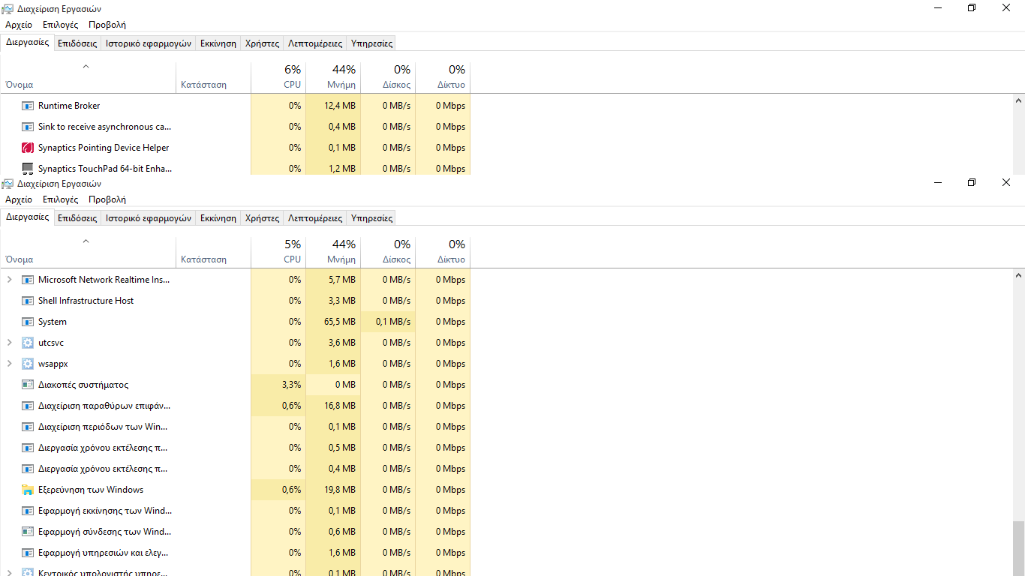The image size is (1025, 576).
Task: Click icon of Διεργασία χρόνου εκτέλεσης using 0,5 MB
Action: (x=28, y=448)
